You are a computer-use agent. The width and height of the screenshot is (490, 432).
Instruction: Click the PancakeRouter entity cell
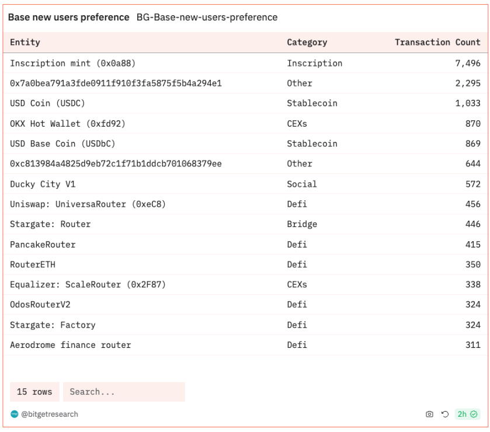[43, 245]
